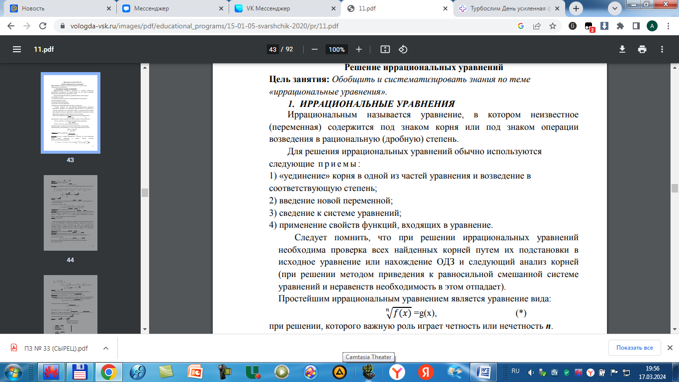Click line 2) введение новой переменной
Image resolution: width=679 pixels, height=382 pixels.
tap(331, 200)
